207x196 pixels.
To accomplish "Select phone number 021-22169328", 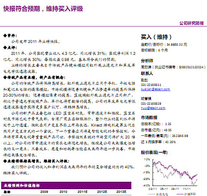I will [151, 104].
